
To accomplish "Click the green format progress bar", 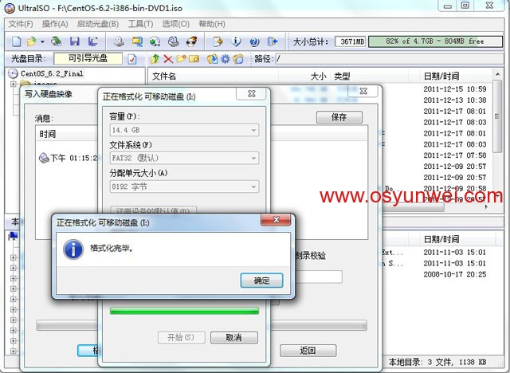I will coord(183,312).
